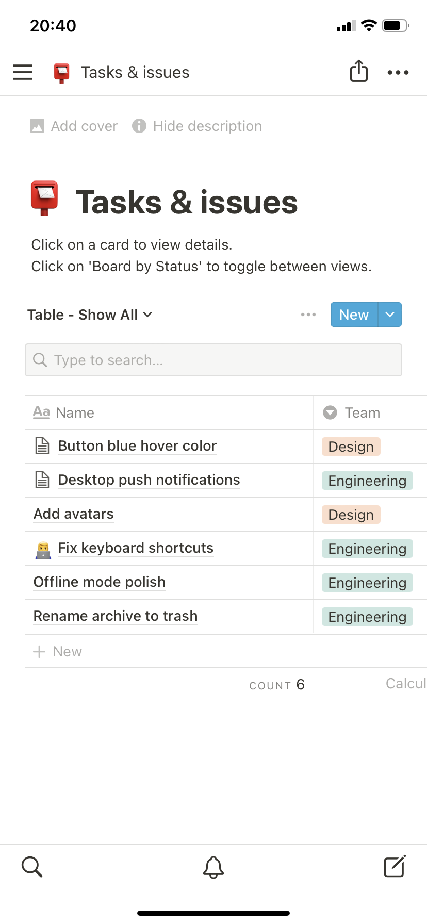Screen dimensions: 427x924
Task: Select the Design tag for Add avatars
Action: (351, 515)
